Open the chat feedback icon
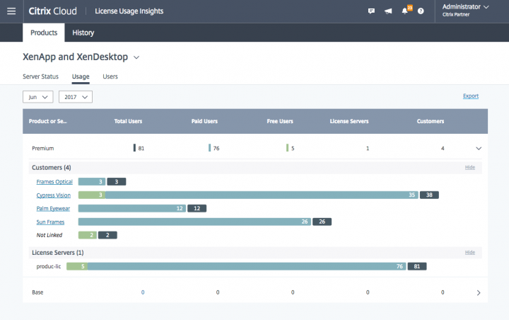 pos(371,11)
